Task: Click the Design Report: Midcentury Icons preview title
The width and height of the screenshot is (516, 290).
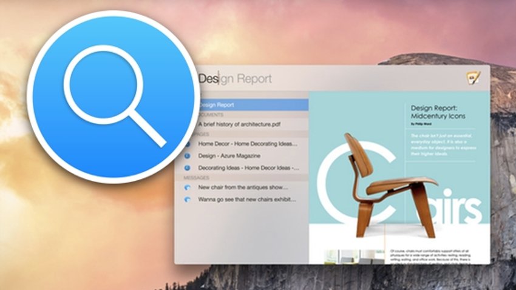Action: [438, 112]
